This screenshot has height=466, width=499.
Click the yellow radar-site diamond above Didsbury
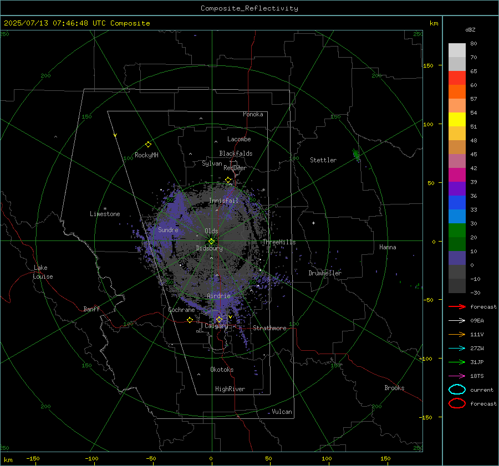pos(211,242)
